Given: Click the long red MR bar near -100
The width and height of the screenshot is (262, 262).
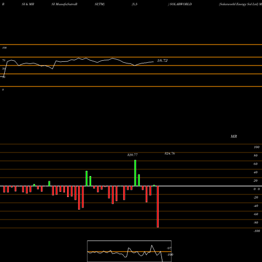Looking at the screenshot, I should (x=158, y=206).
